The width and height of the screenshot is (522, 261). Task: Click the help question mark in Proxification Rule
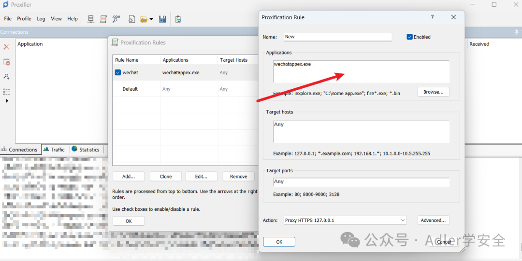(432, 17)
